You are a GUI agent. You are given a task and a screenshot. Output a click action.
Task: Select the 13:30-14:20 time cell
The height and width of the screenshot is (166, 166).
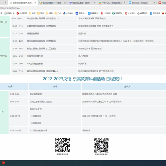coord(18,41)
